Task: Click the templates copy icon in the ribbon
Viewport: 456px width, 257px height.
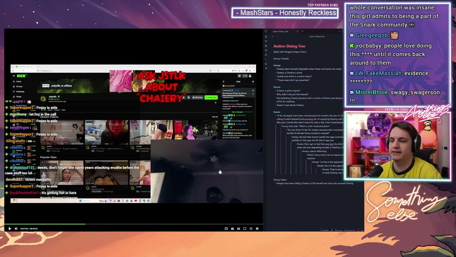Action: coord(266,55)
